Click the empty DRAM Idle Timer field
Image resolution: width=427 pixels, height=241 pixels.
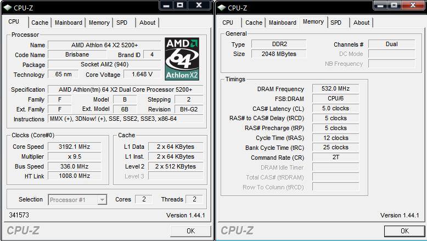(335, 167)
